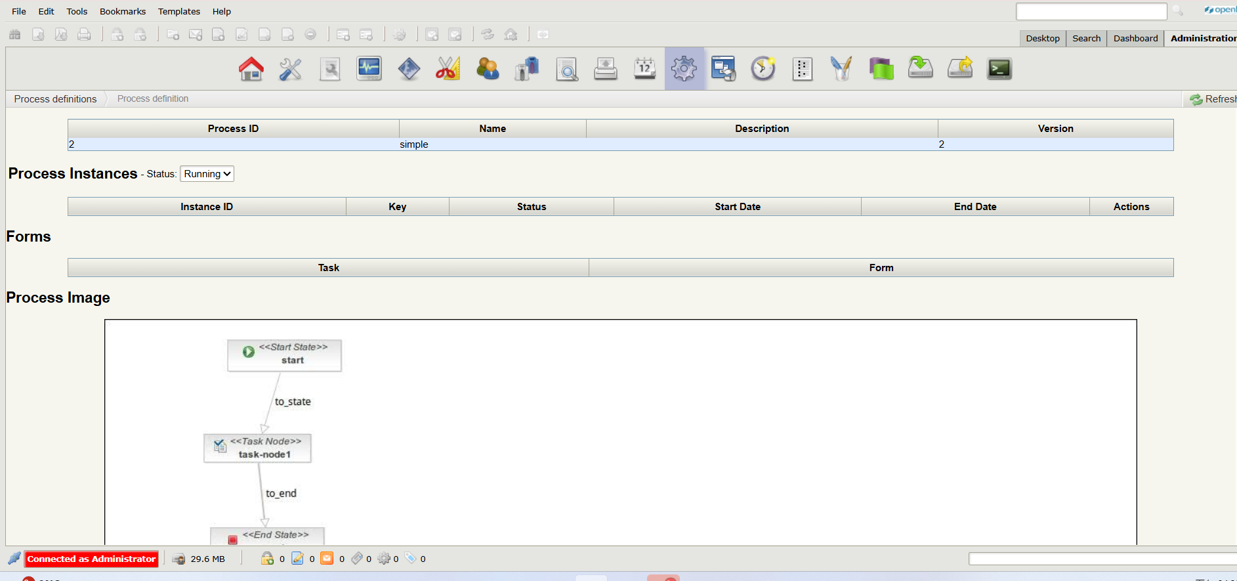
Task: Select the process row named simple
Action: (x=414, y=144)
